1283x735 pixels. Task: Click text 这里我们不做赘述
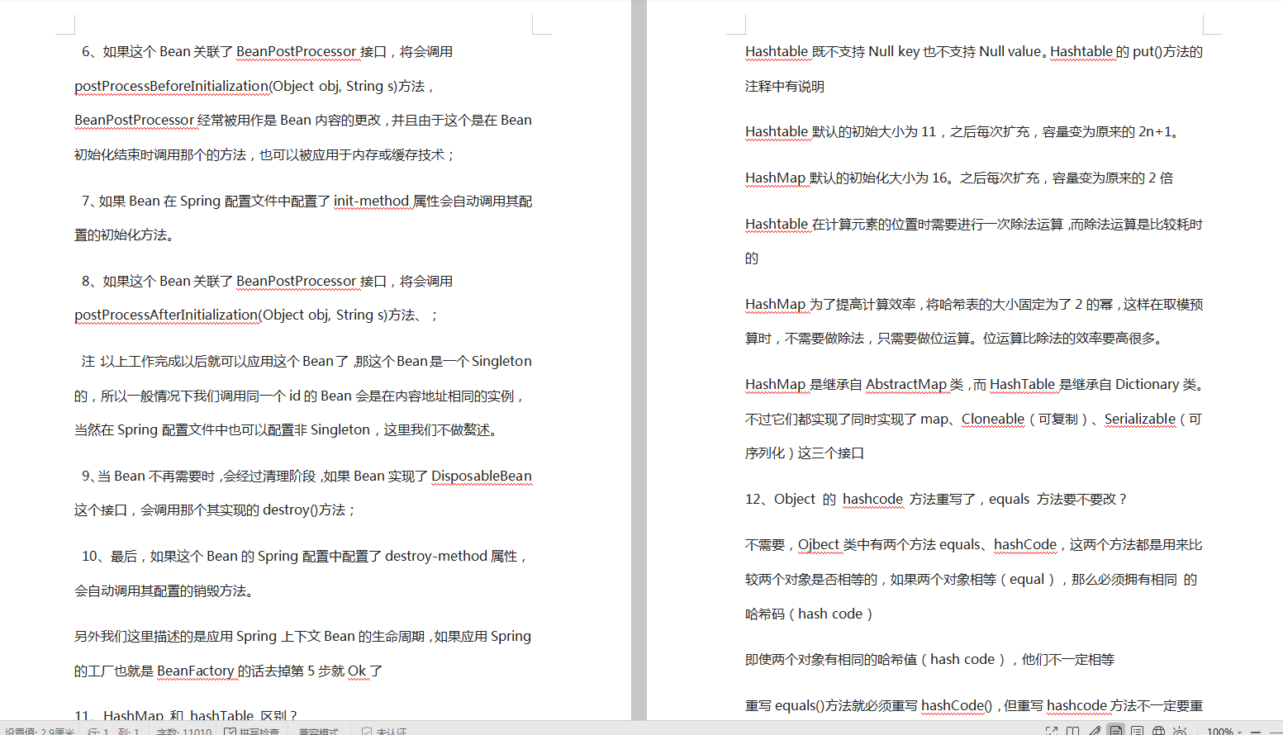[x=436, y=429]
